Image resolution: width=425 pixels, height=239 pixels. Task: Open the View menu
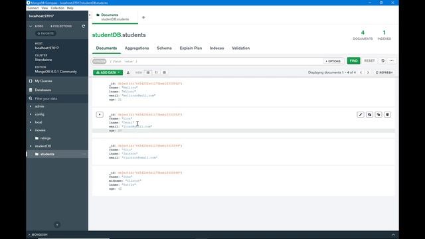(x=44, y=8)
